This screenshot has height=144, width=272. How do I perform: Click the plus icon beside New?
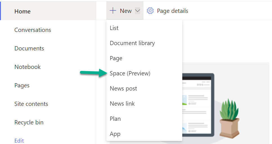tap(113, 11)
